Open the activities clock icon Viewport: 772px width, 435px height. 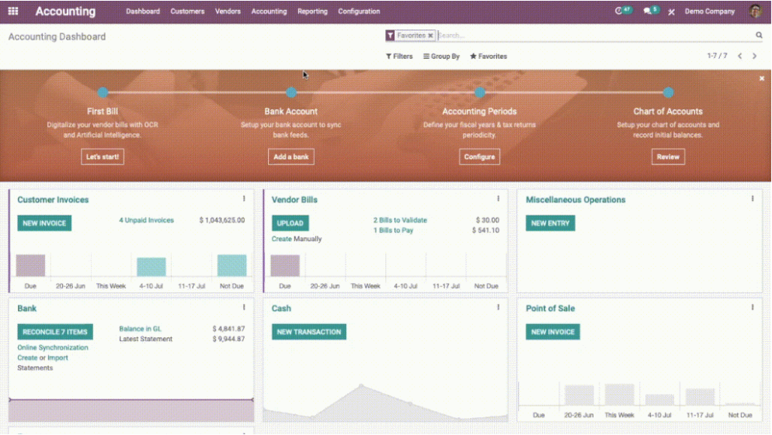pyautogui.click(x=619, y=12)
